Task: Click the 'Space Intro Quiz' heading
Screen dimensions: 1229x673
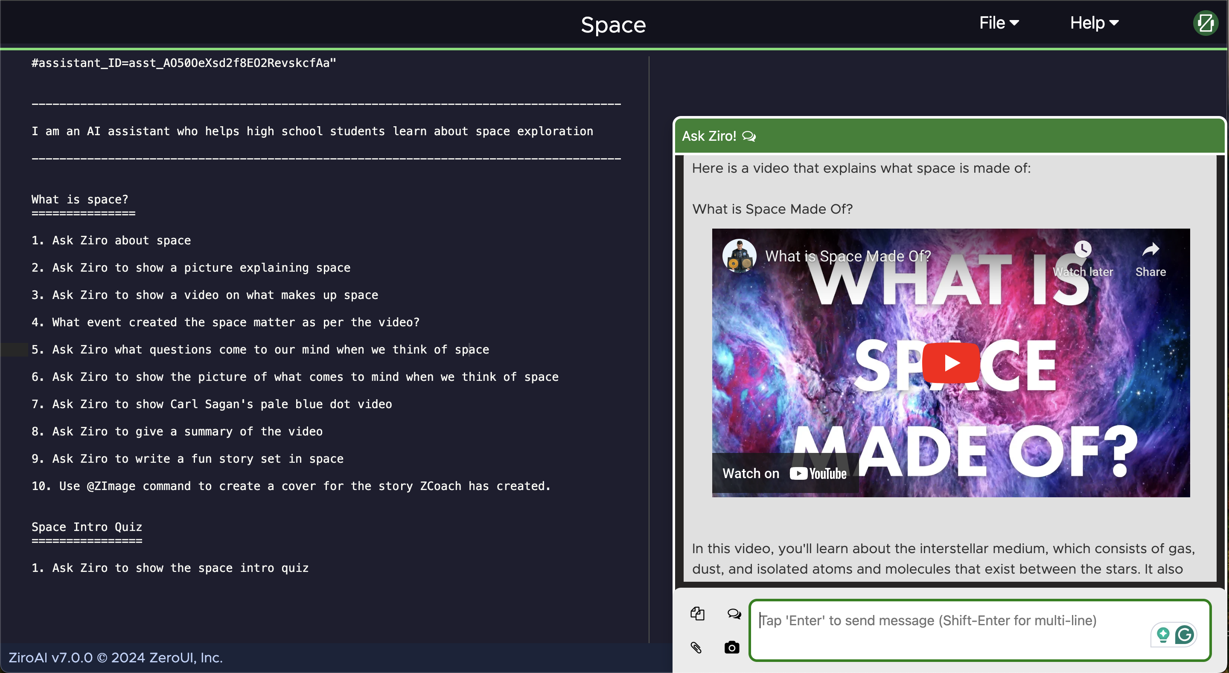Action: point(87,527)
